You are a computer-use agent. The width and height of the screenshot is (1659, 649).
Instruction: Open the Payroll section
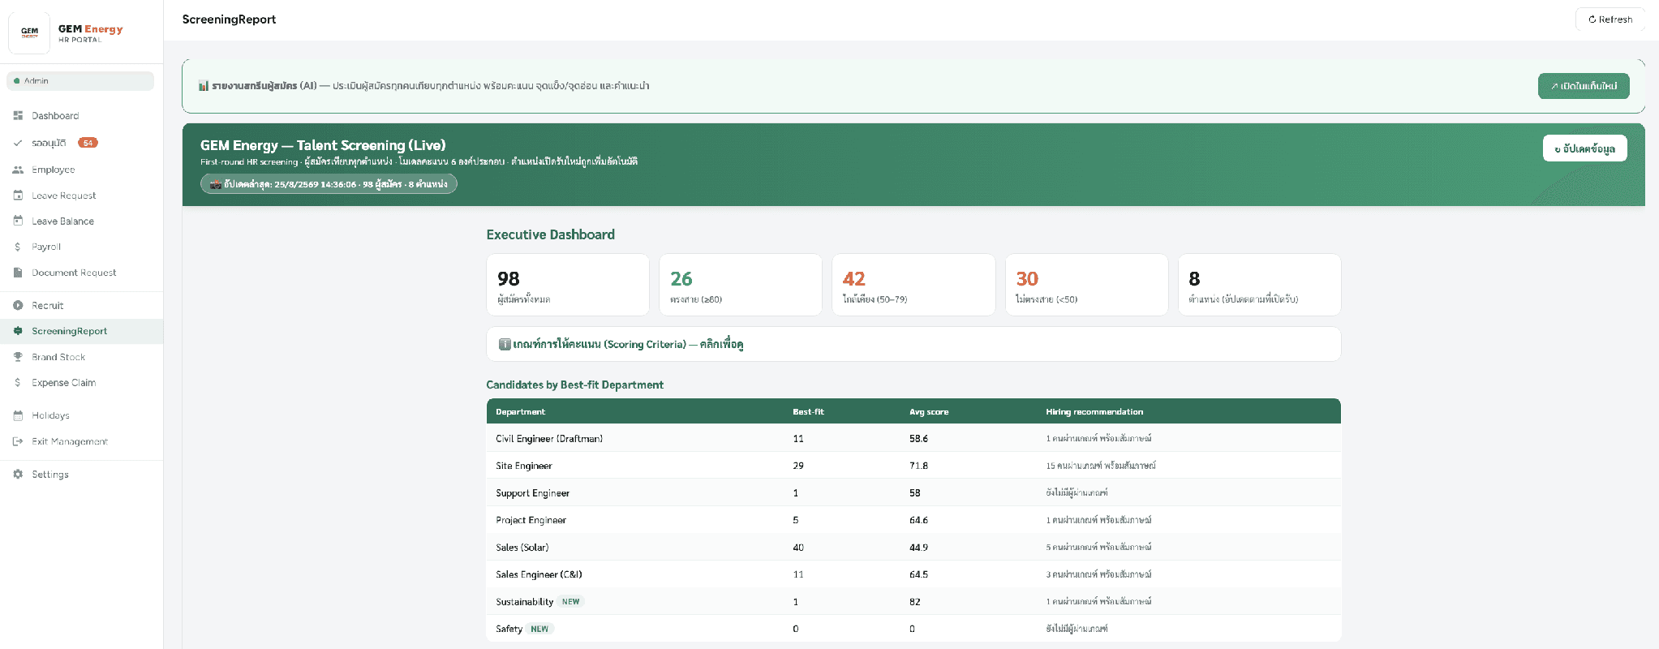[81, 247]
